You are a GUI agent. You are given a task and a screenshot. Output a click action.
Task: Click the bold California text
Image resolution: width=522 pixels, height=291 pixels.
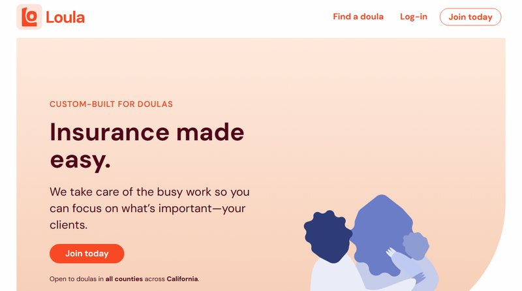pos(182,279)
